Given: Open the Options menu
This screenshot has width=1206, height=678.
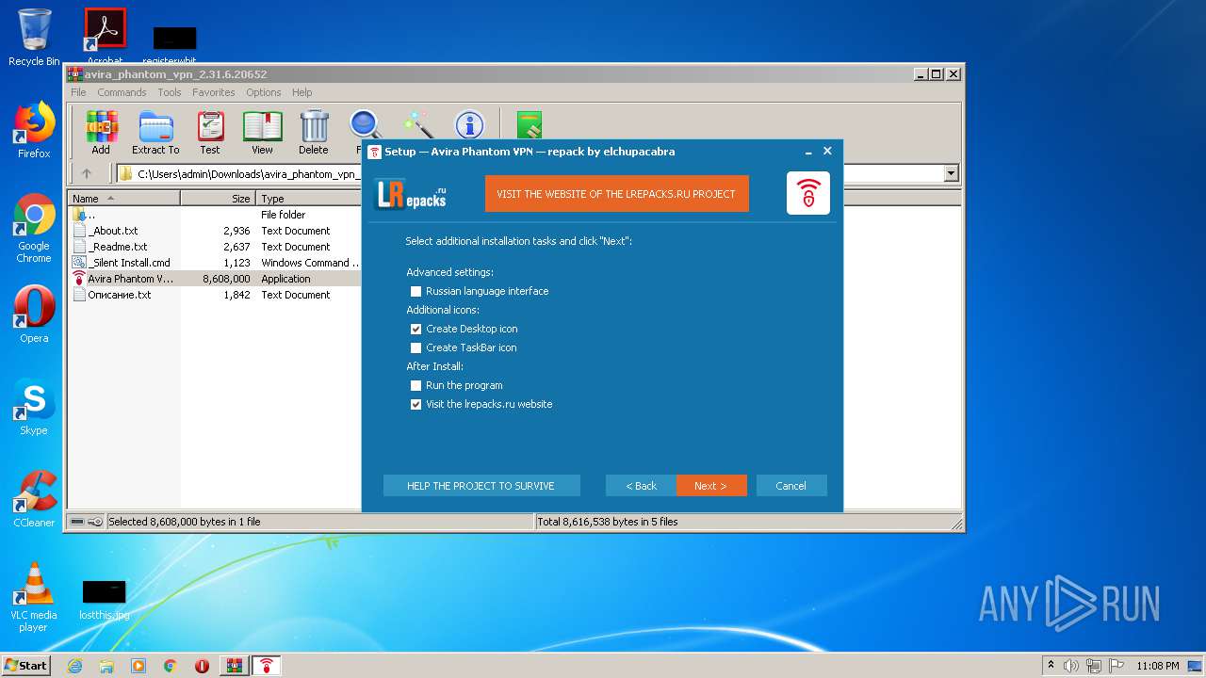Looking at the screenshot, I should pyautogui.click(x=264, y=92).
